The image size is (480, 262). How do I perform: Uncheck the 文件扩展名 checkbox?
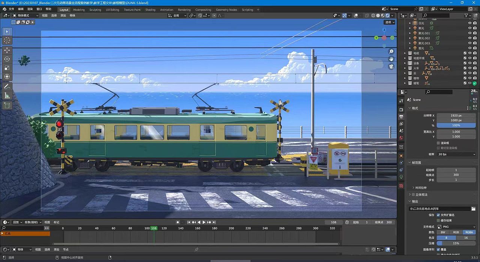tap(438, 215)
